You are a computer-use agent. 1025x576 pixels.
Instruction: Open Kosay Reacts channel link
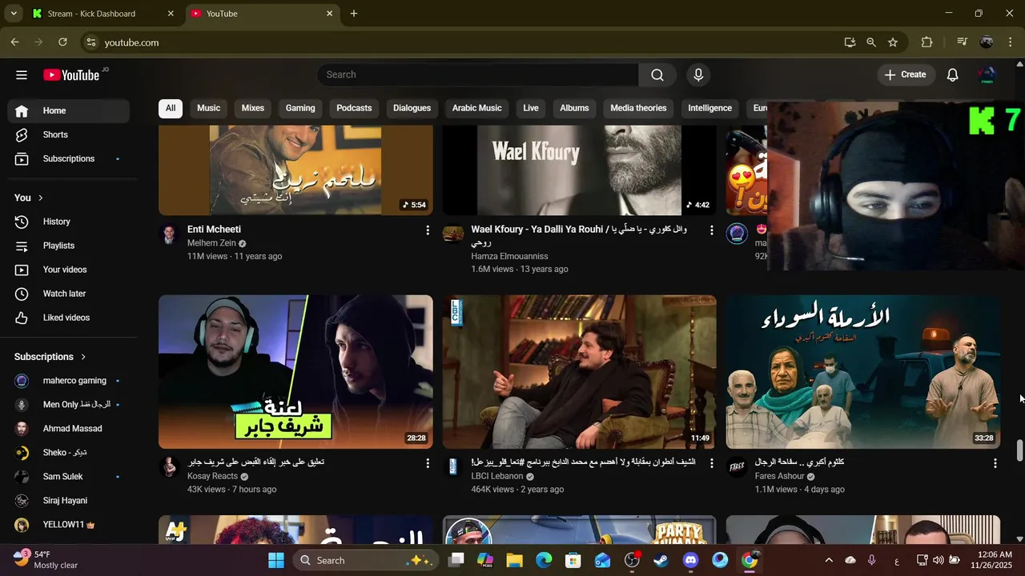tap(212, 476)
